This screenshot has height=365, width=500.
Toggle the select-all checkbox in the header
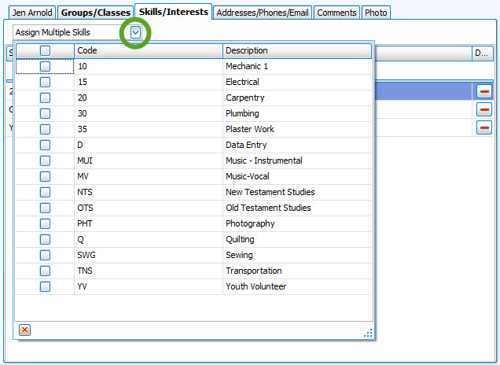[45, 51]
